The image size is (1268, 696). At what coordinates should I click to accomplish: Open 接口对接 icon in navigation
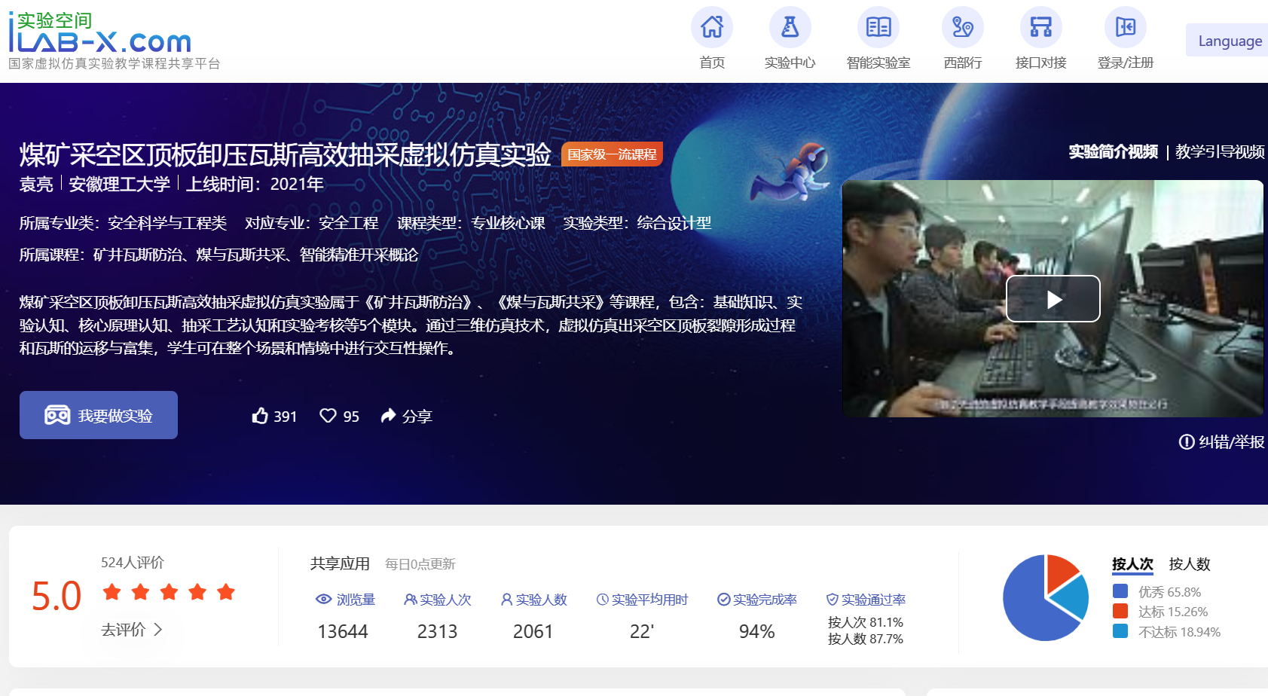point(1040,28)
